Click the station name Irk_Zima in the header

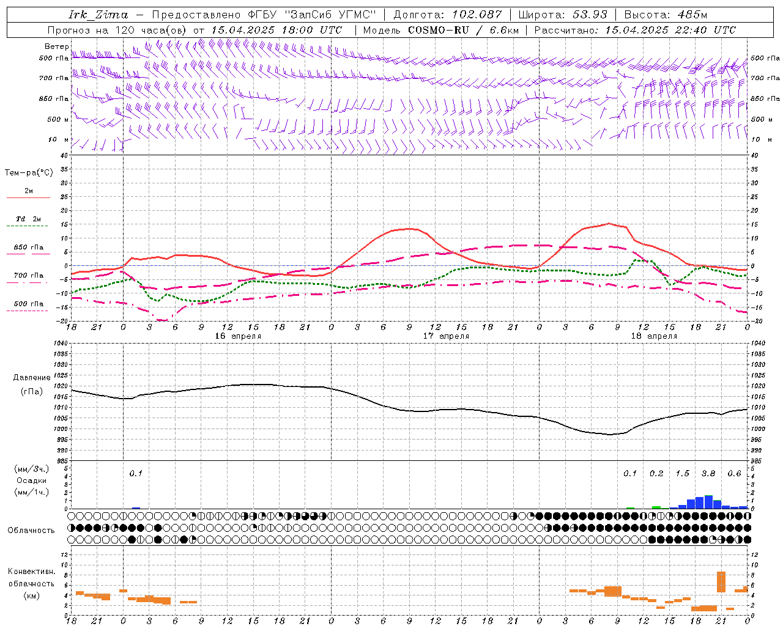pos(98,15)
